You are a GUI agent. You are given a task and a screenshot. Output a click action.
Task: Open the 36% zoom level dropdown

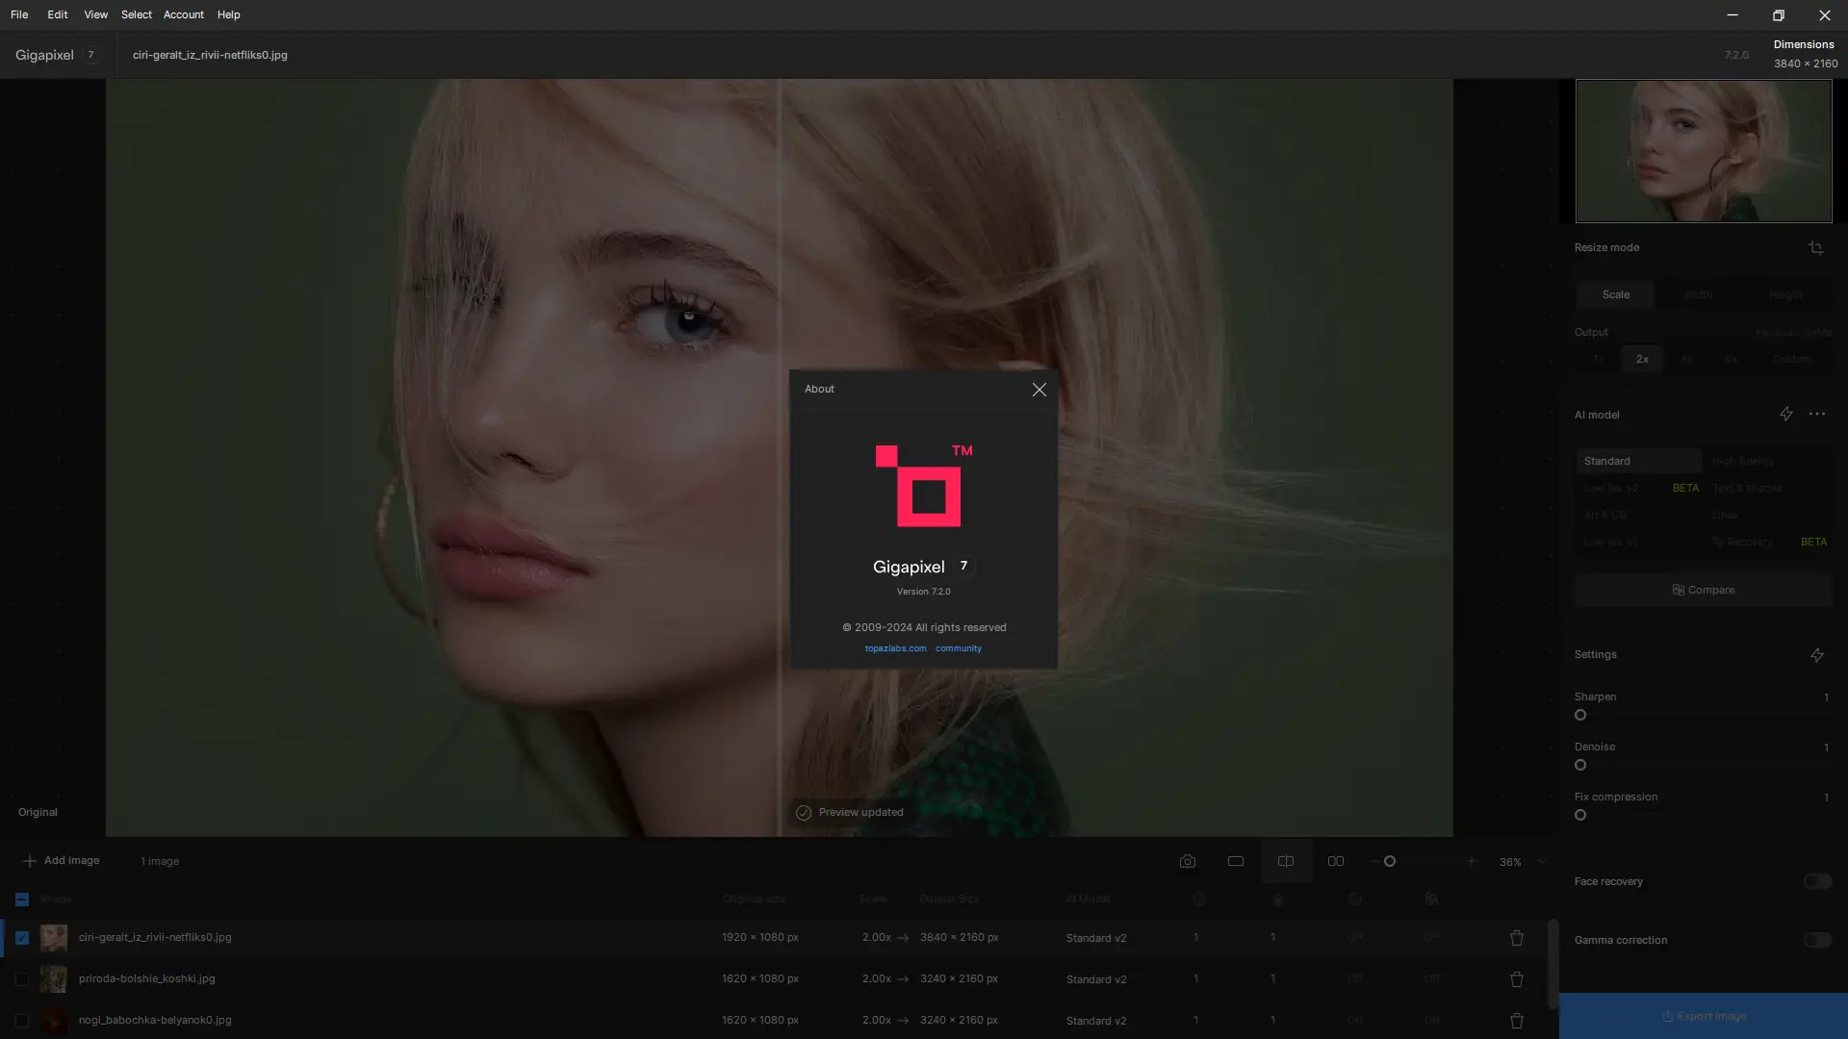(x=1541, y=862)
